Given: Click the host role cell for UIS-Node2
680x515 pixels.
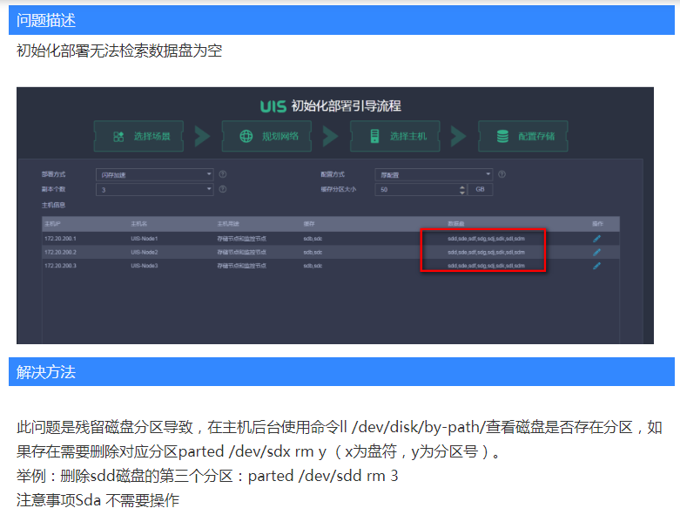Looking at the screenshot, I should pyautogui.click(x=241, y=252).
